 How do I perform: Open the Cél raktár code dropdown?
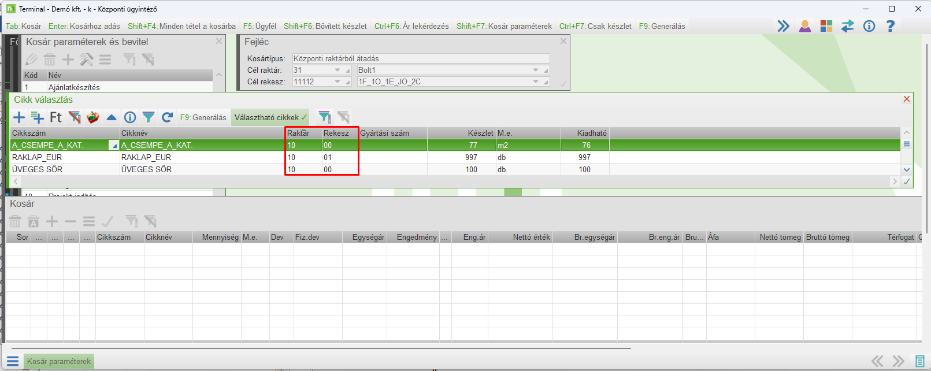pos(338,70)
